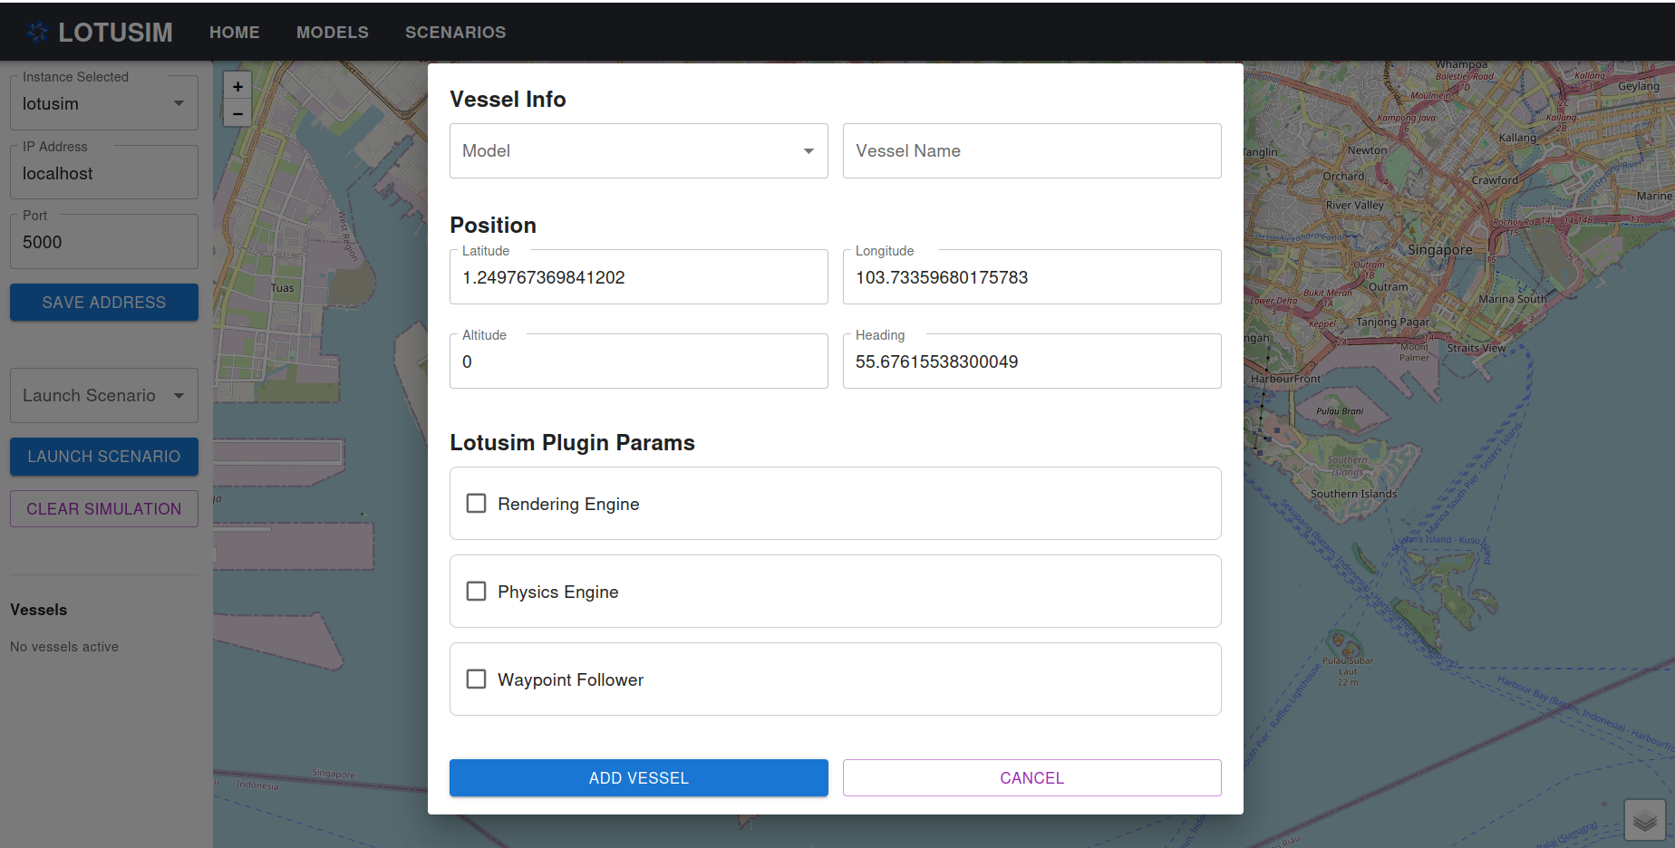Navigate to SCENARIOS
Screen dimensions: 1675x848
coord(456,33)
